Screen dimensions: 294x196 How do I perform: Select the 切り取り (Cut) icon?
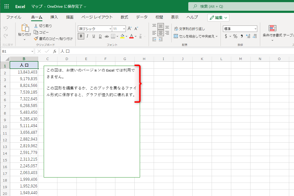click(36, 25)
